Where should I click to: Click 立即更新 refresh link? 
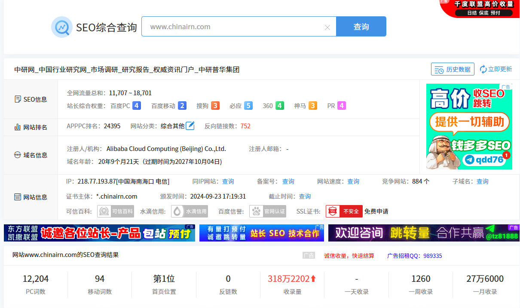(x=496, y=69)
